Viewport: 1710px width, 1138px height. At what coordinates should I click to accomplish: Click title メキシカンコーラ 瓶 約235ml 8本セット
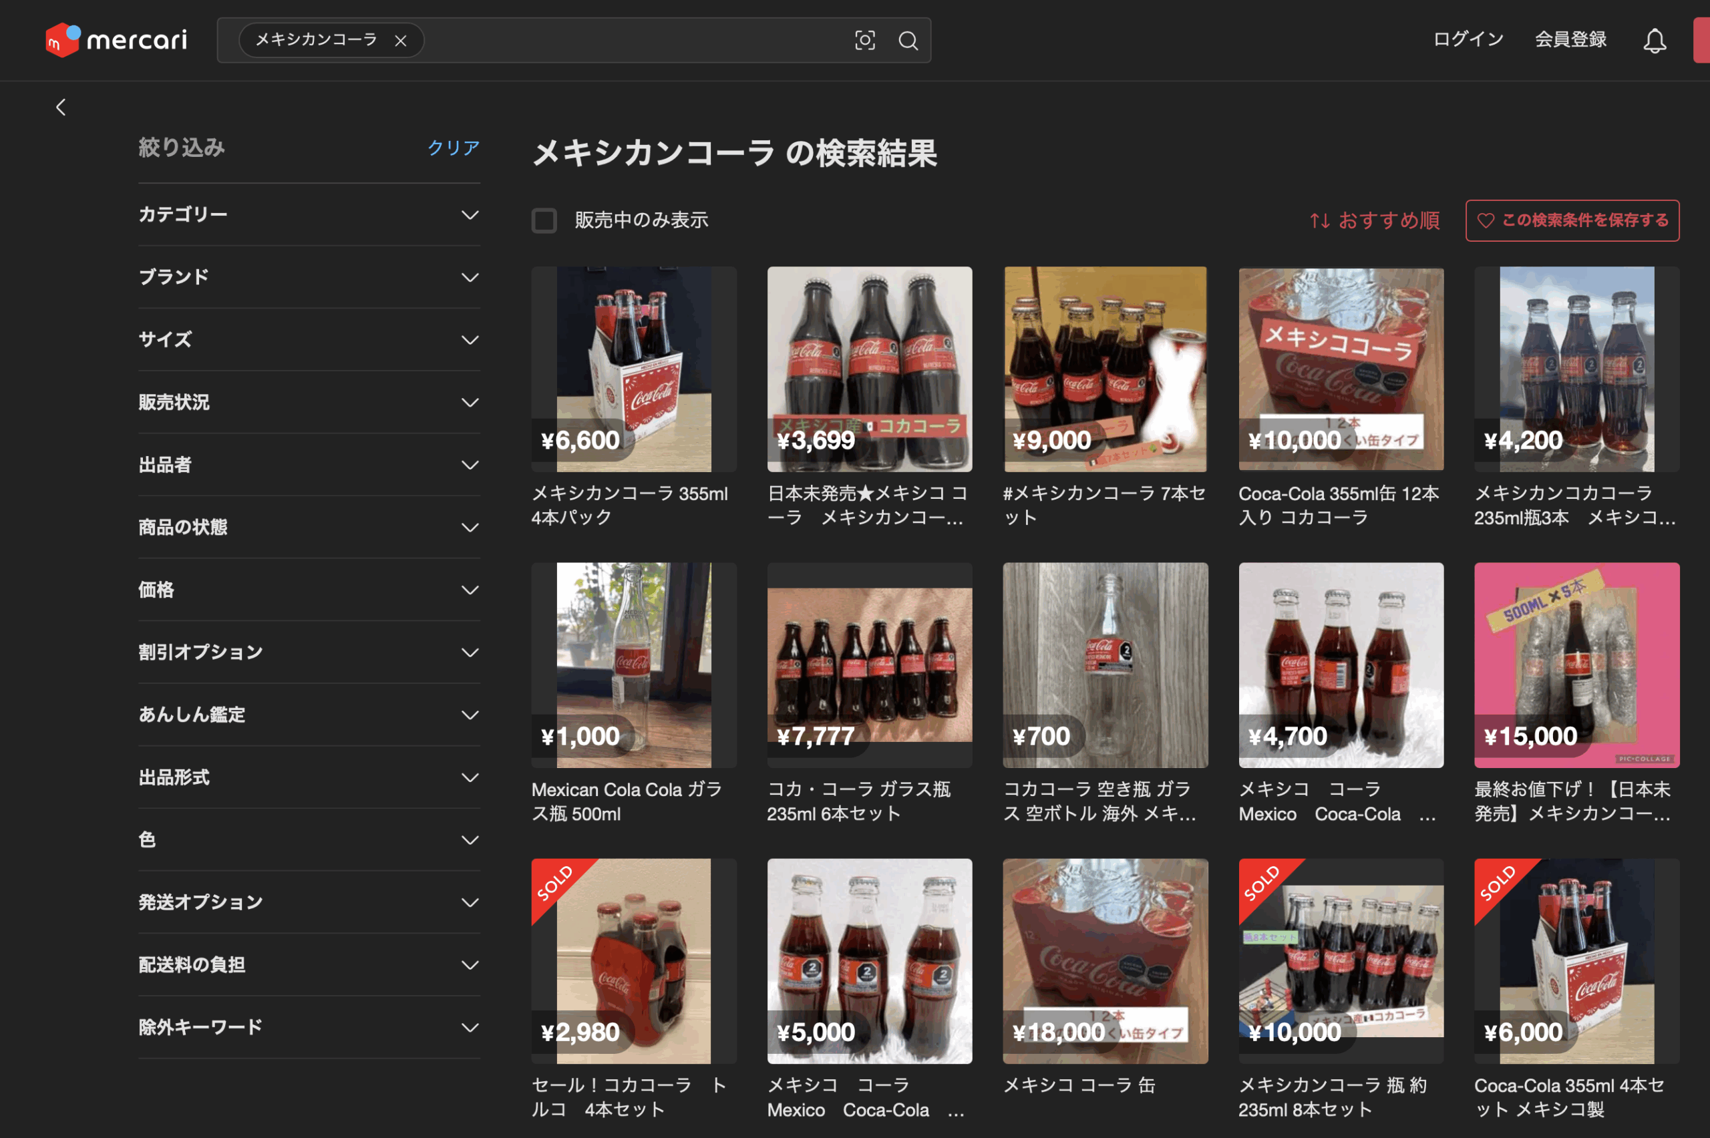click(x=1333, y=1097)
